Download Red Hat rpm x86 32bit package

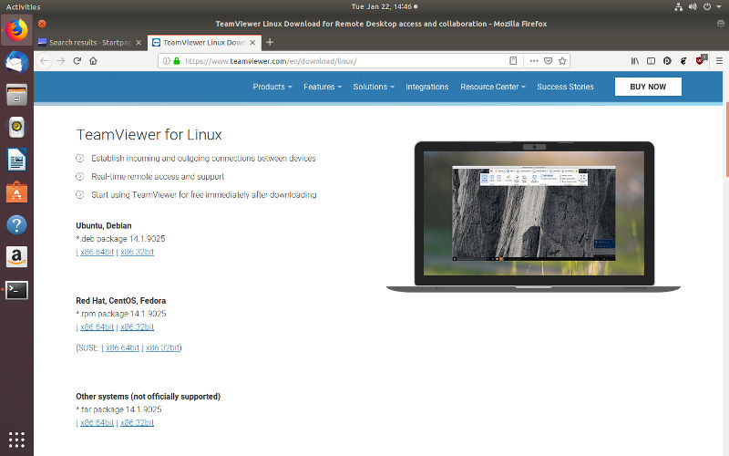click(138, 326)
